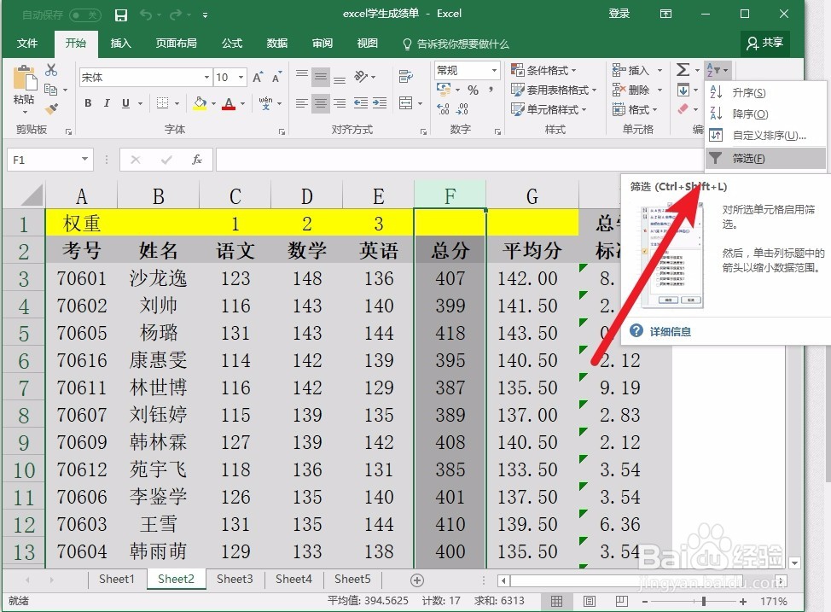Click the decrease decimal icon

point(462,109)
